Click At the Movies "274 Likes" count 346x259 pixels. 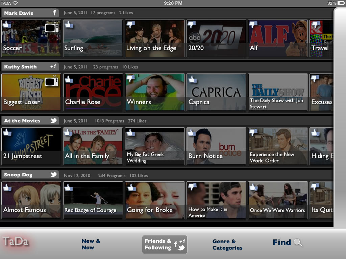(x=137, y=121)
